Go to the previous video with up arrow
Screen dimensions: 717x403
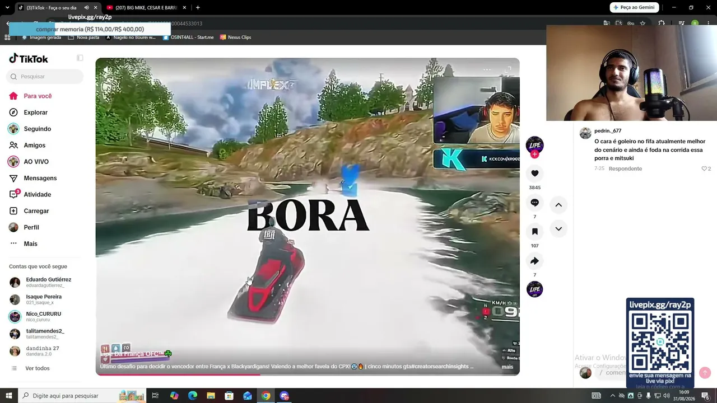click(x=558, y=205)
